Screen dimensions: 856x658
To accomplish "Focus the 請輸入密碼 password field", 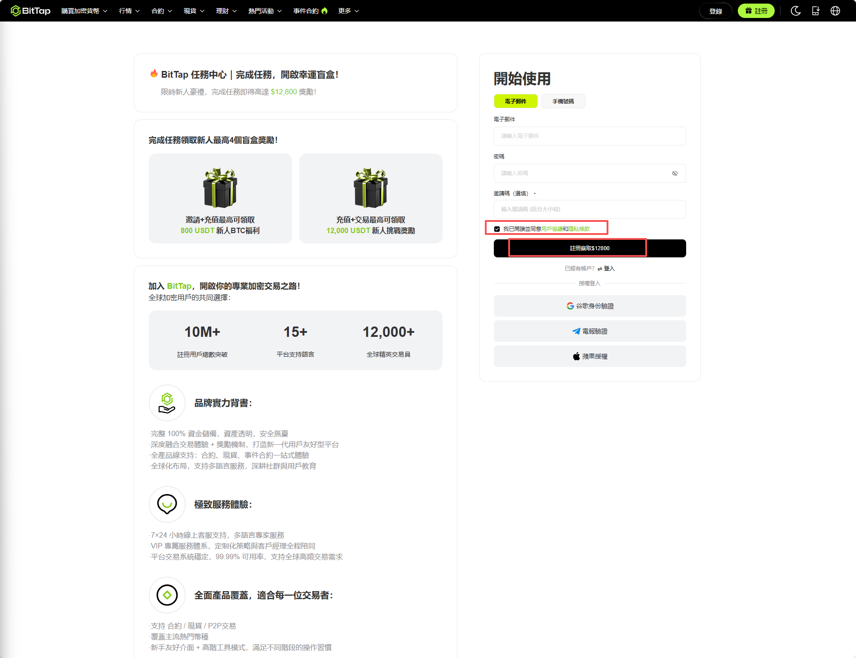I will pos(590,173).
